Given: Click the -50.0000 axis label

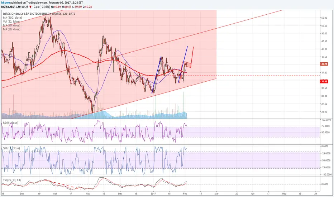Looking at the screenshot, I should coord(326,160).
